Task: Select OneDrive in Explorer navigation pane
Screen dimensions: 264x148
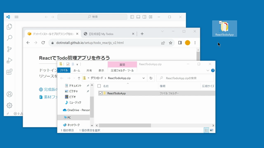Action: tap(76, 110)
